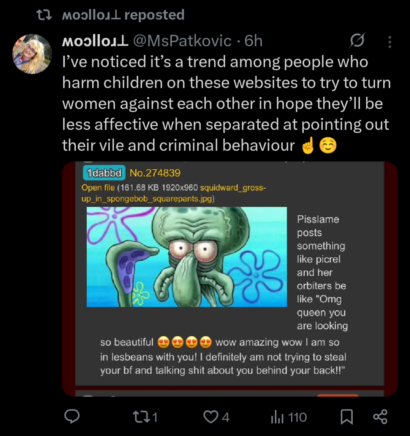Click the Grok slashed-circle icon
Viewport: 410px width, 436px height.
tap(358, 41)
